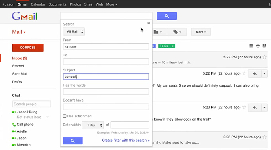This screenshot has height=150, width=271.
Task: Click the blue search button in header
Action: point(167,16)
